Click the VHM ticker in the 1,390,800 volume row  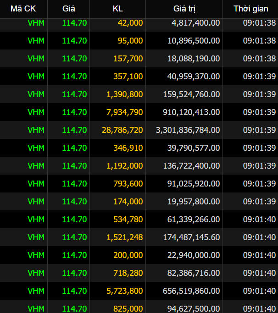point(36,94)
